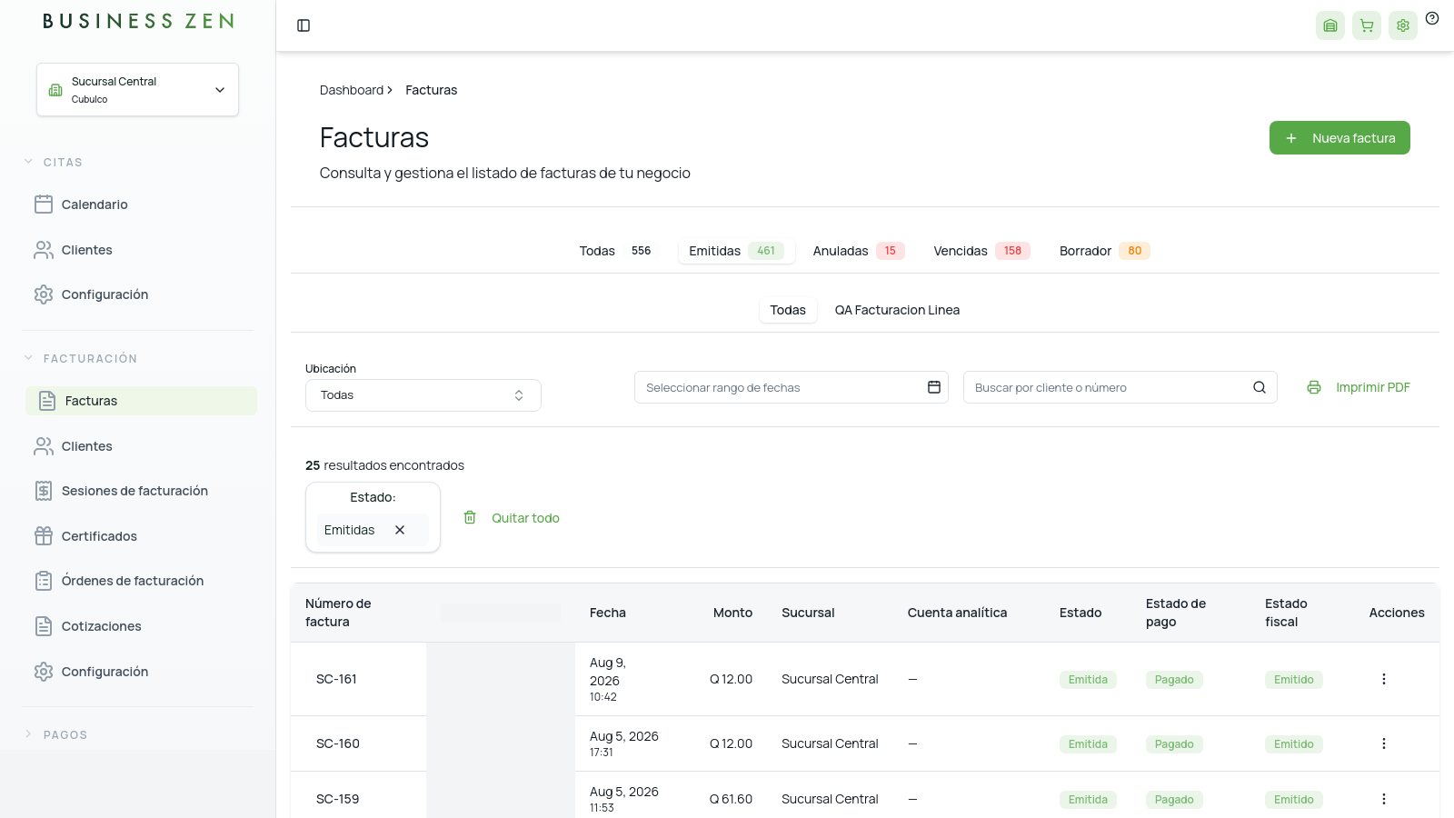Click the help question mark icon

click(x=1432, y=18)
